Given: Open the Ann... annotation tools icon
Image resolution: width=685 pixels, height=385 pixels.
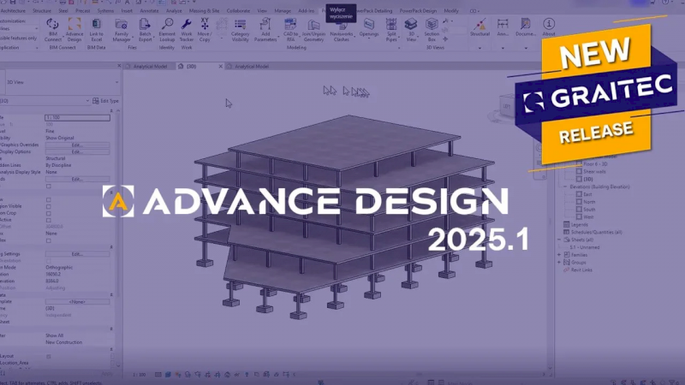Looking at the screenshot, I should [503, 28].
